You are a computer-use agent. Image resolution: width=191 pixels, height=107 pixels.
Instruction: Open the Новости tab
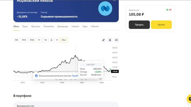pos(75,26)
